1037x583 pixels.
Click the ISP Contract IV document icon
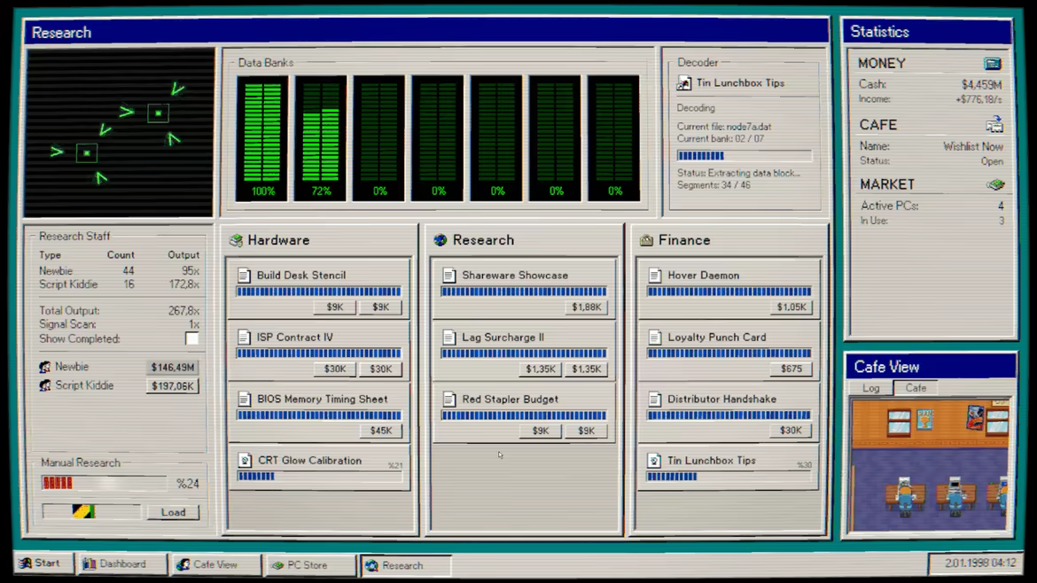(244, 337)
